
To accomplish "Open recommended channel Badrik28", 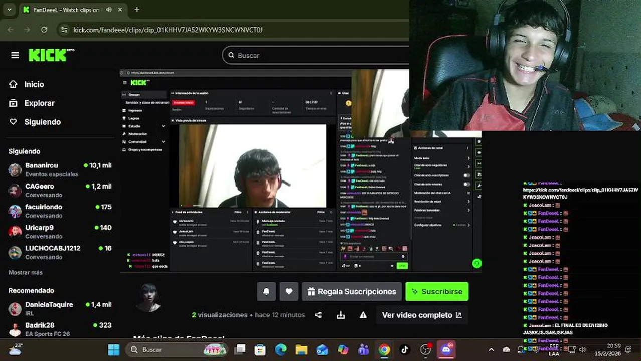I will [x=60, y=329].
